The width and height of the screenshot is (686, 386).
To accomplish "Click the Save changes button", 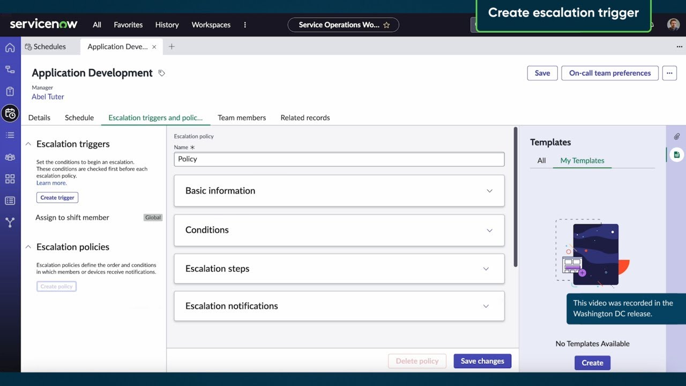I will click(482, 361).
